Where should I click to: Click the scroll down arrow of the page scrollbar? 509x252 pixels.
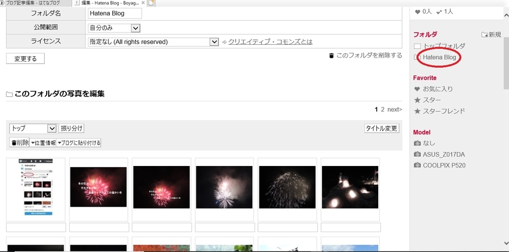(506, 243)
